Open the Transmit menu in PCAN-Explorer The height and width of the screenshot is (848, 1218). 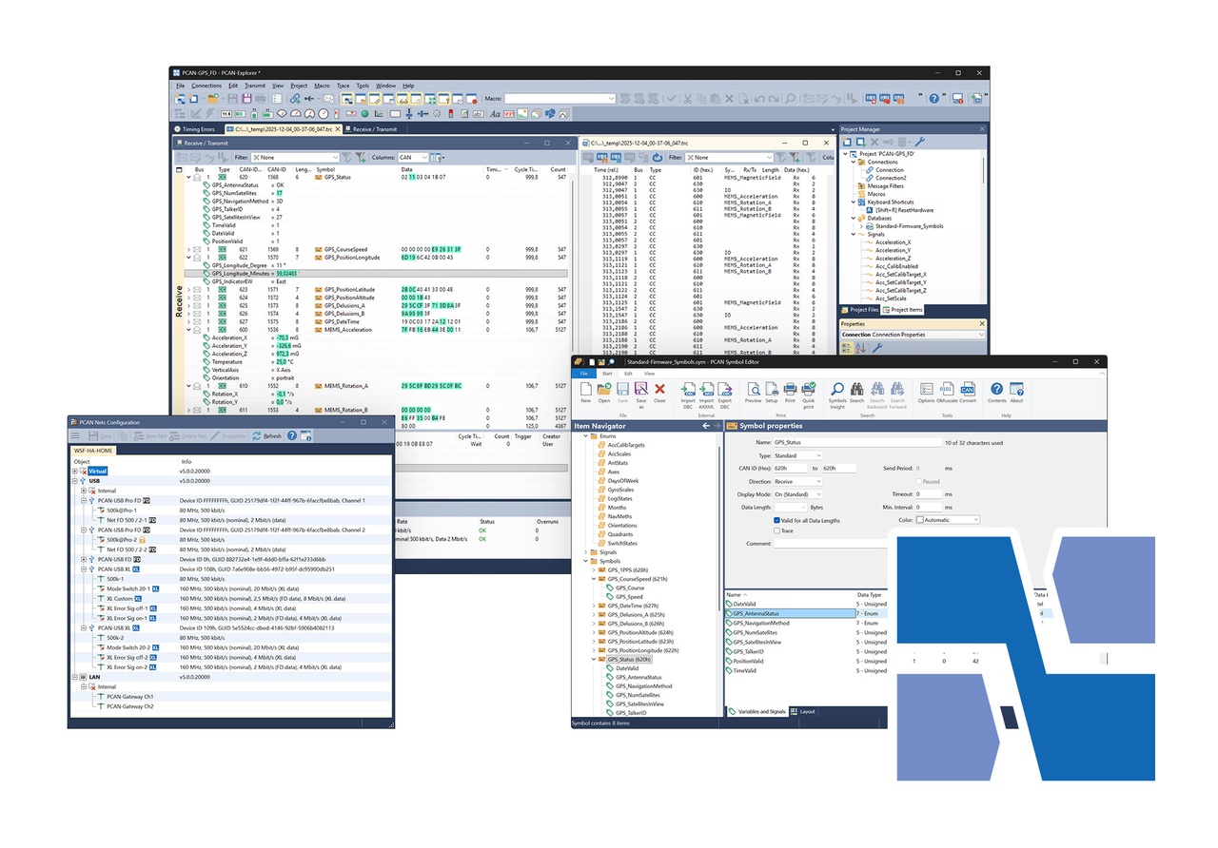pyautogui.click(x=254, y=86)
